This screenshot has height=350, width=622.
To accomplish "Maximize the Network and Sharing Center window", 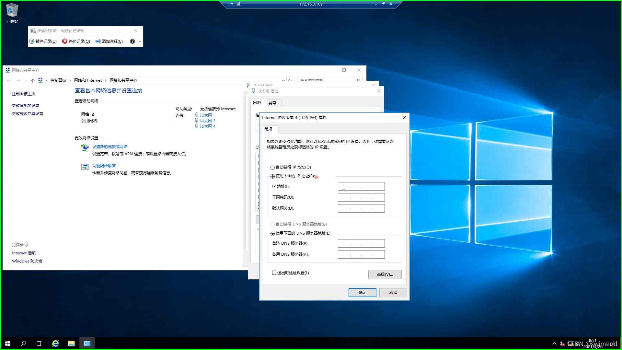I will pyautogui.click(x=344, y=70).
